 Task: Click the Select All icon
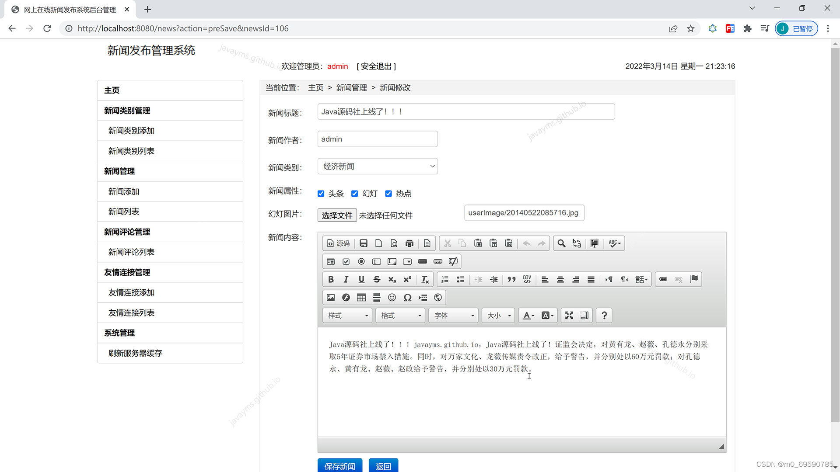[594, 243]
